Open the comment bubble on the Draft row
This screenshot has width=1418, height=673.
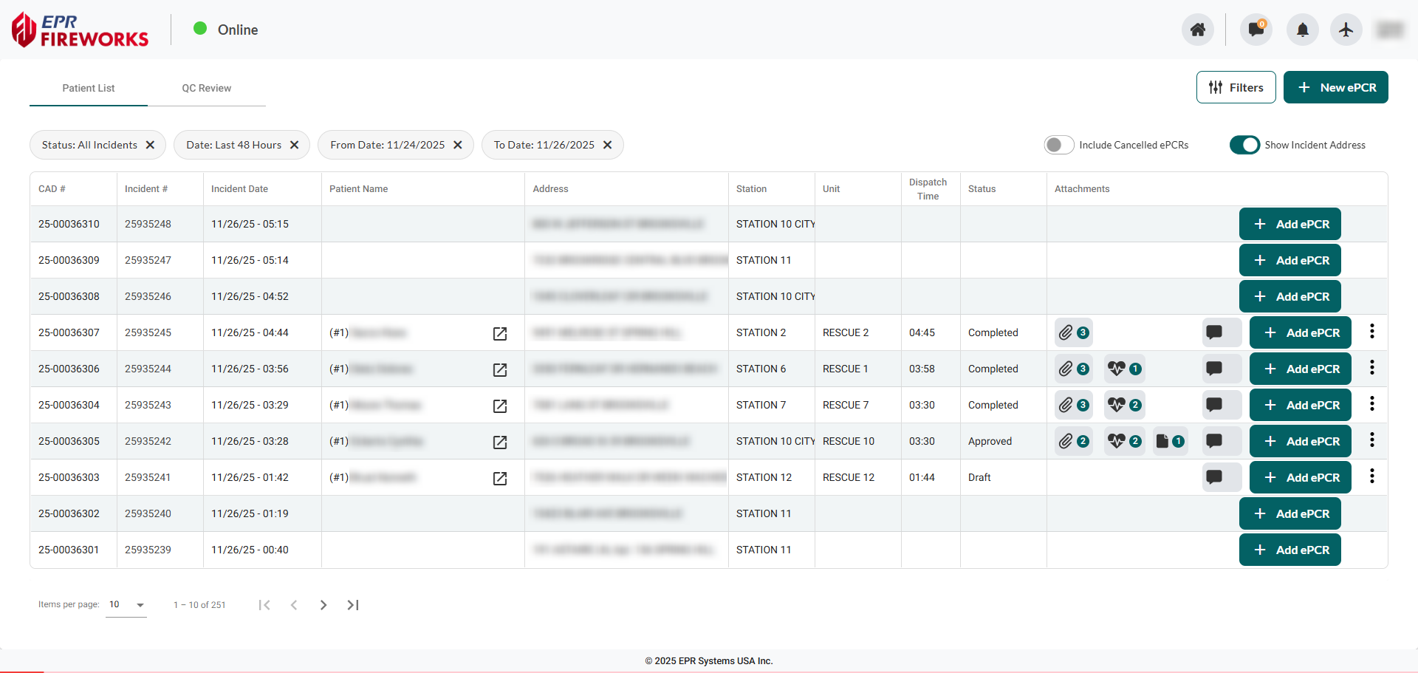1216,477
